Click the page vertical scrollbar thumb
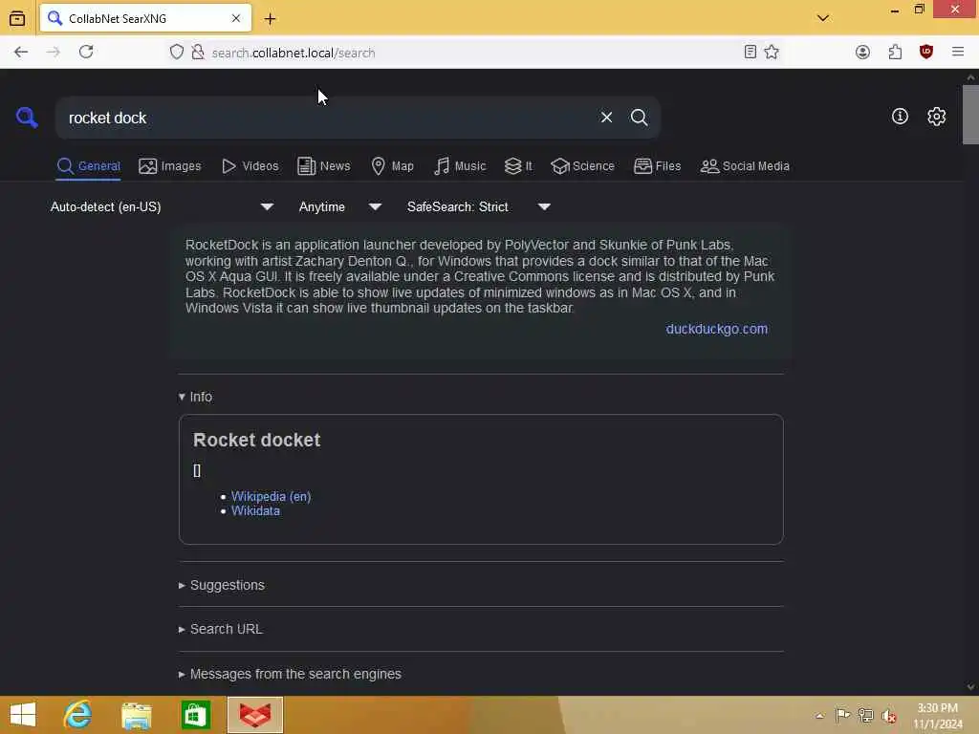 click(970, 115)
